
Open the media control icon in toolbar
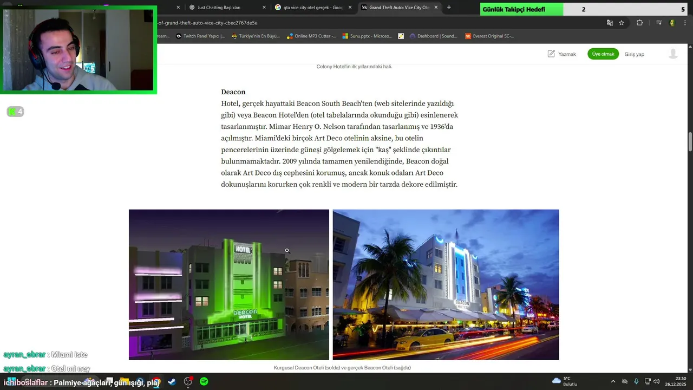[x=659, y=23]
